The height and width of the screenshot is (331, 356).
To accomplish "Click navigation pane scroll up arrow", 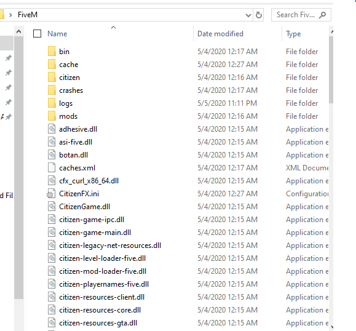I will point(19,31).
